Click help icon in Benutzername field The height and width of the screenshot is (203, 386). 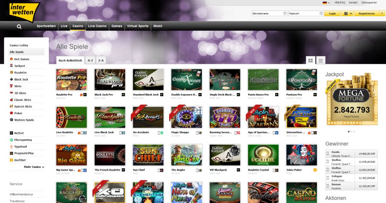coord(285,13)
